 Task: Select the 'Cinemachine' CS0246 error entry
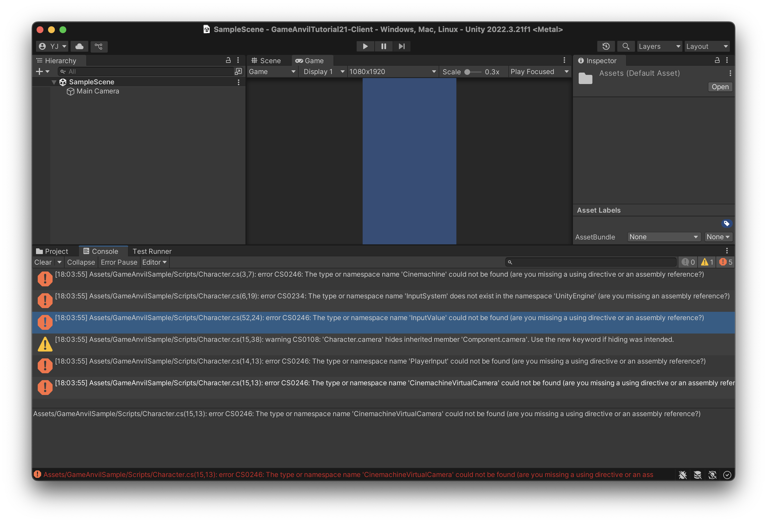pyautogui.click(x=383, y=279)
